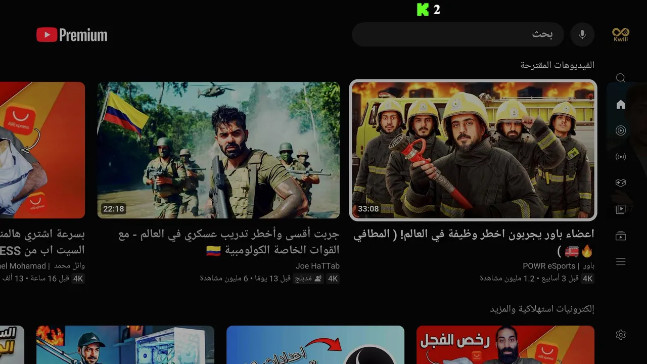Open the Kwiii account profile icon
The width and height of the screenshot is (647, 364).
pos(620,34)
